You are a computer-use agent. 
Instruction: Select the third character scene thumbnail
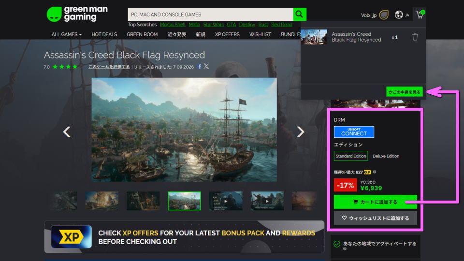(x=143, y=201)
